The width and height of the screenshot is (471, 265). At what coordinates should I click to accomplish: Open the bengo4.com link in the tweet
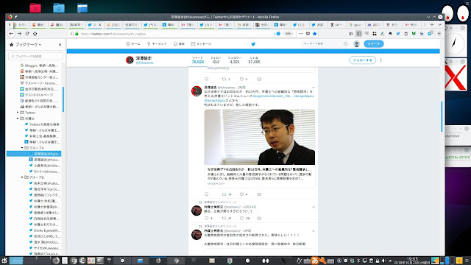click(272, 96)
